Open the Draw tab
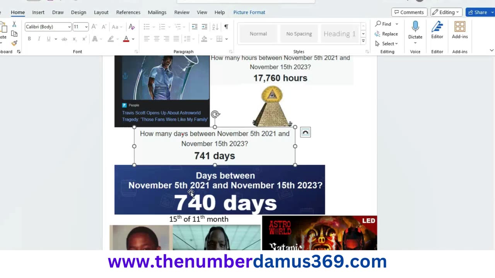 58,12
